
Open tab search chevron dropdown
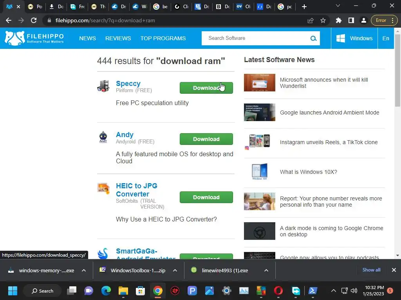click(338, 5)
